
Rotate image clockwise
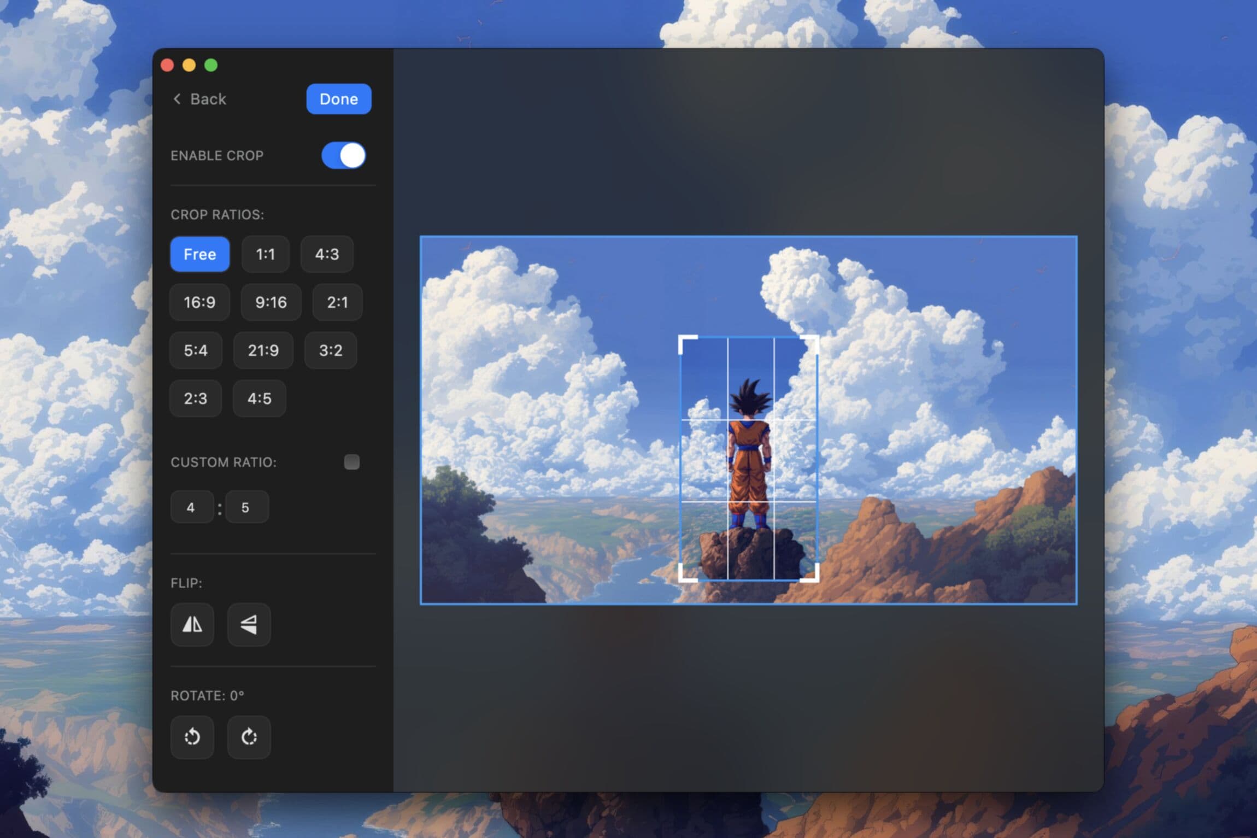(x=249, y=737)
